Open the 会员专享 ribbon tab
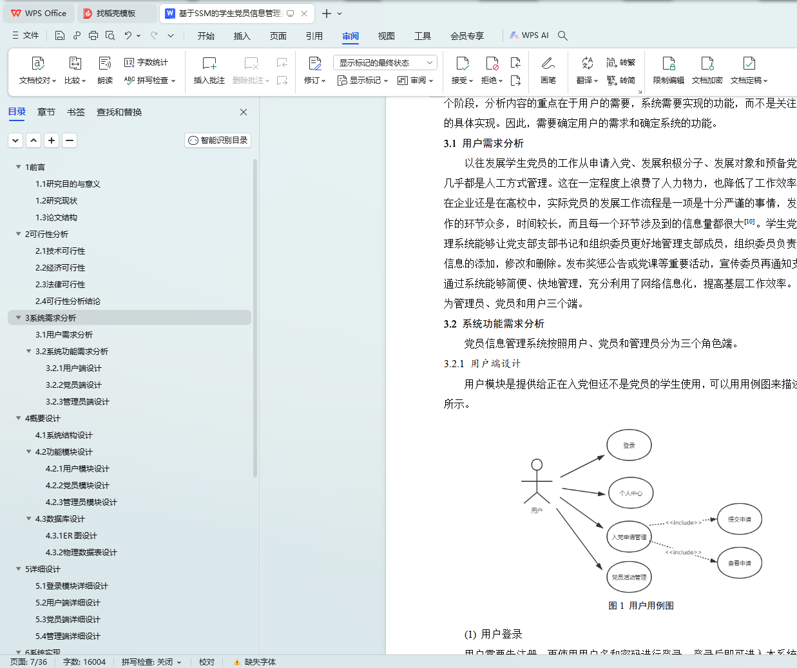The image size is (797, 668). (x=467, y=36)
